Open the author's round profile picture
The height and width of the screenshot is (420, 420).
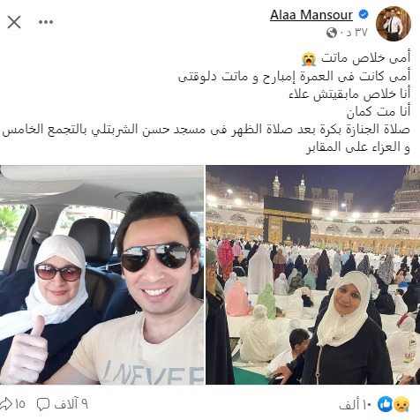click(x=394, y=24)
